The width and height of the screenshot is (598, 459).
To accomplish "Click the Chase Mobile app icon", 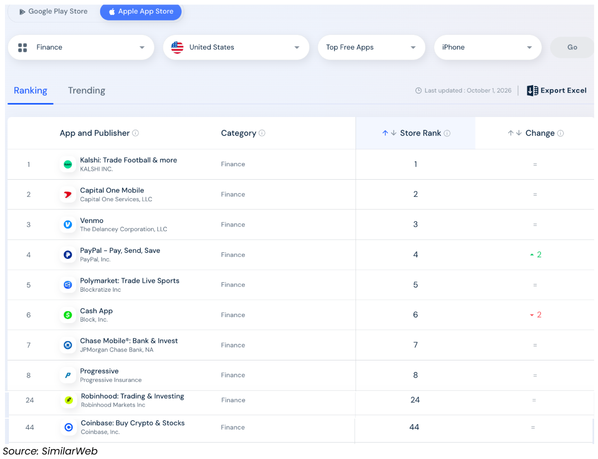I will 68,345.
